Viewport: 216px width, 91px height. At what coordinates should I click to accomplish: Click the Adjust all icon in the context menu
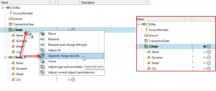42,50
